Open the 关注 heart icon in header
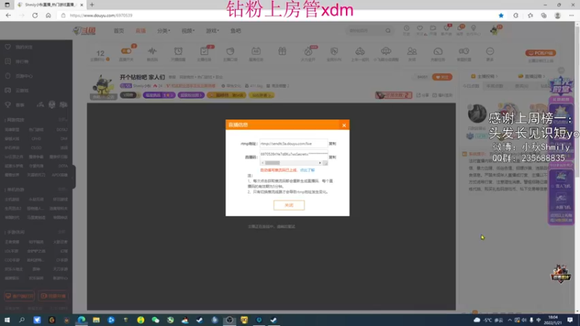Screen dimensions: 580x326 coord(420,28)
